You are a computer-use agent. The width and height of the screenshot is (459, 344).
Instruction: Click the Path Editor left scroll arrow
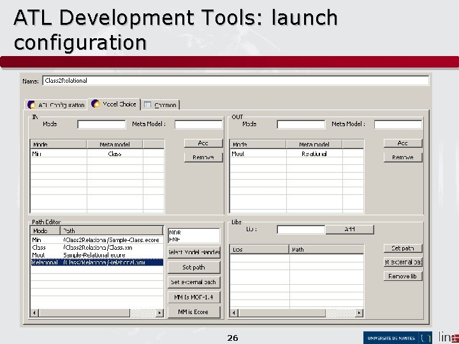[34, 313]
